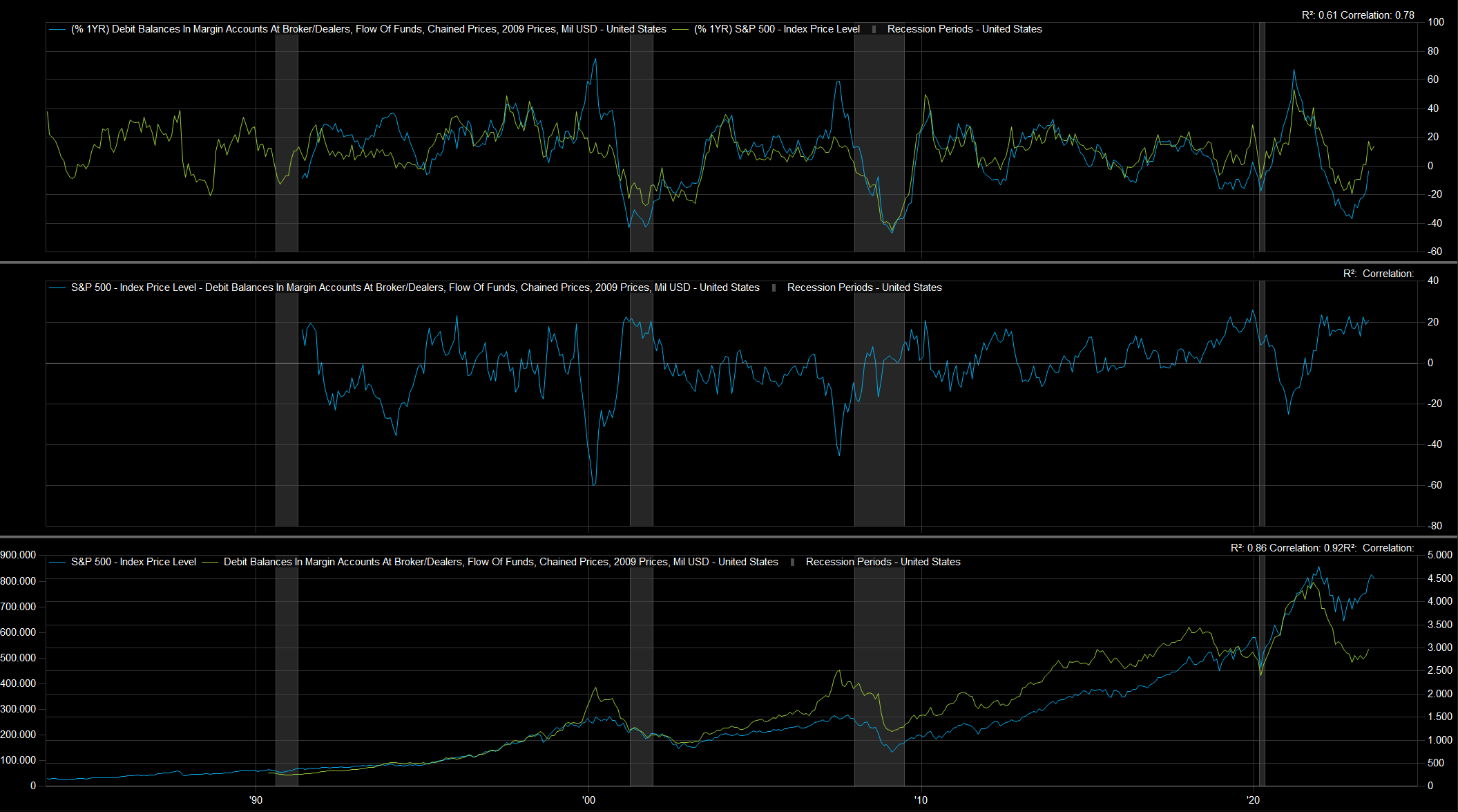Click the divider between top and middle panels
The height and width of the screenshot is (812, 1458).
click(729, 263)
